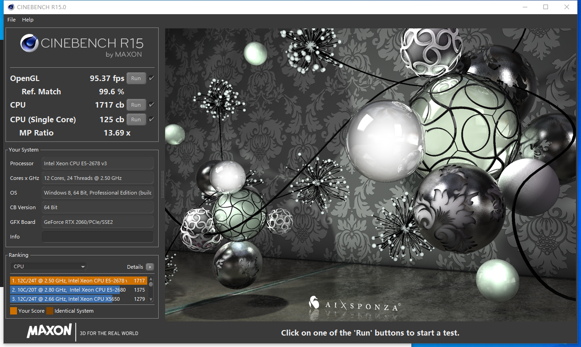Click the orange Your Score color swatch

tap(13, 311)
